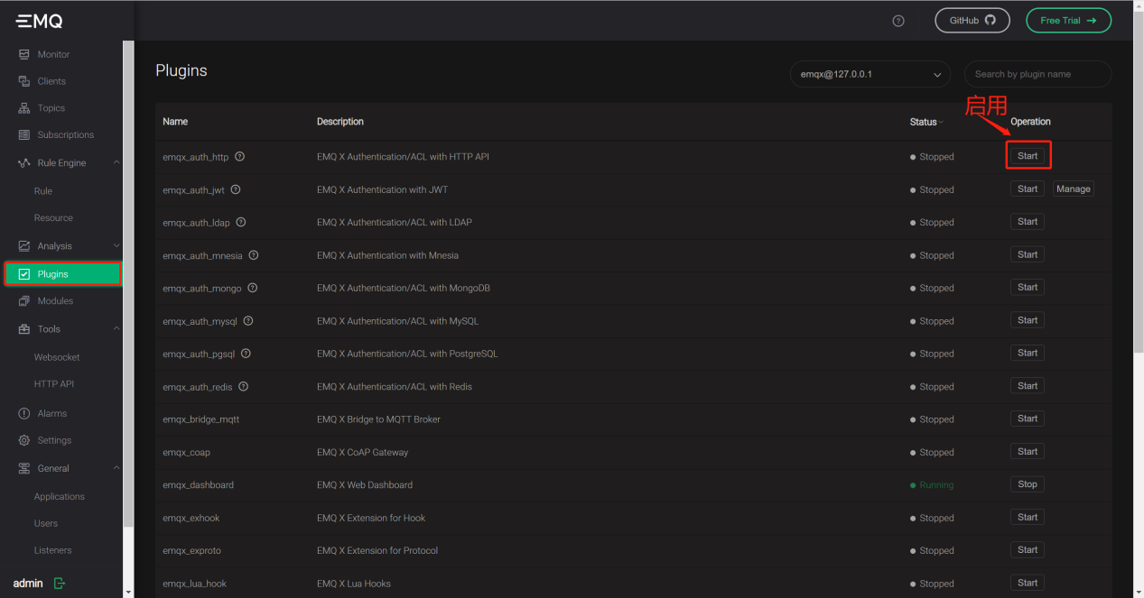Show help tooltip for emqx_auth_http

[x=240, y=156]
